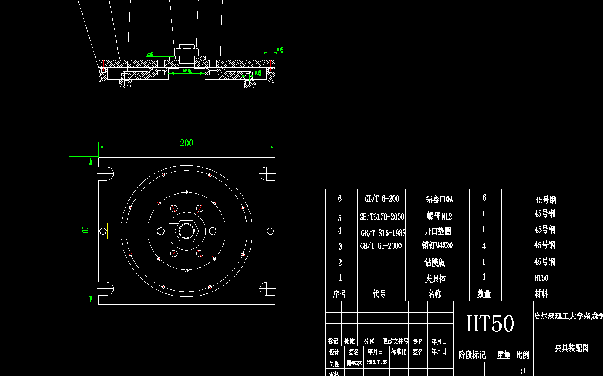
Task: Click the 分区 label in title block
Action: 369,341
